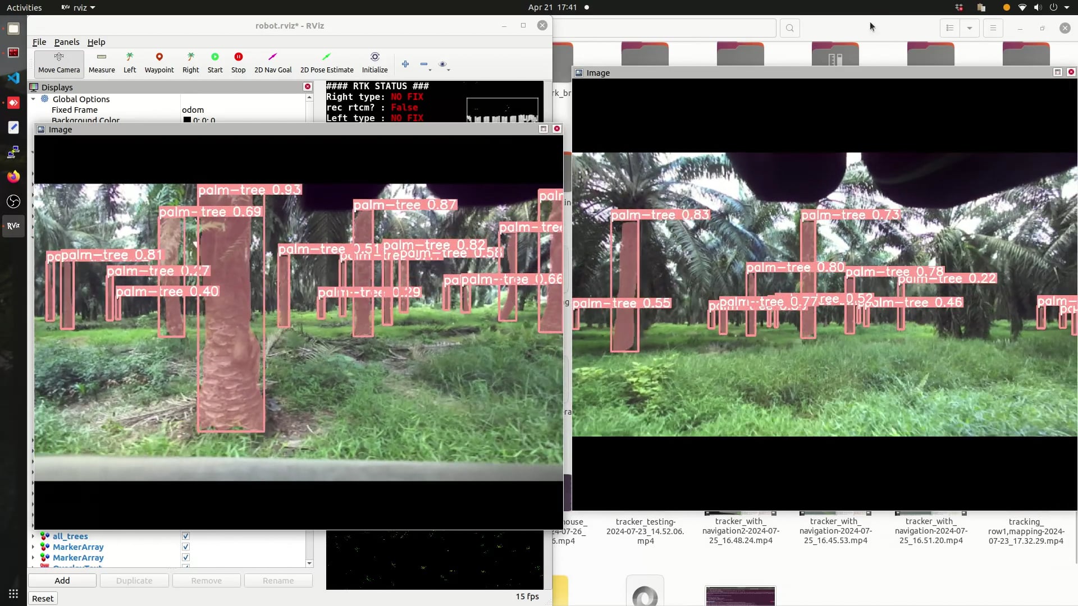Select tracking_row1,mapping-2024-07-23_17.32.29.mp4 file

1026,531
